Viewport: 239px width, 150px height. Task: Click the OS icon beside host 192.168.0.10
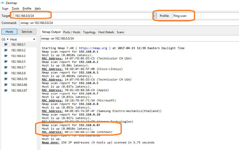[x=6, y=79]
